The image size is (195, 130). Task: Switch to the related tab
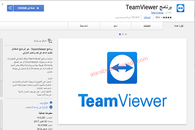tap(84, 26)
